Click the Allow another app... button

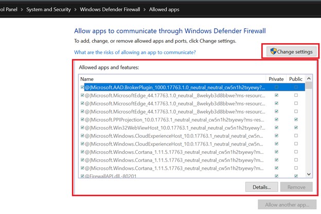(287, 205)
